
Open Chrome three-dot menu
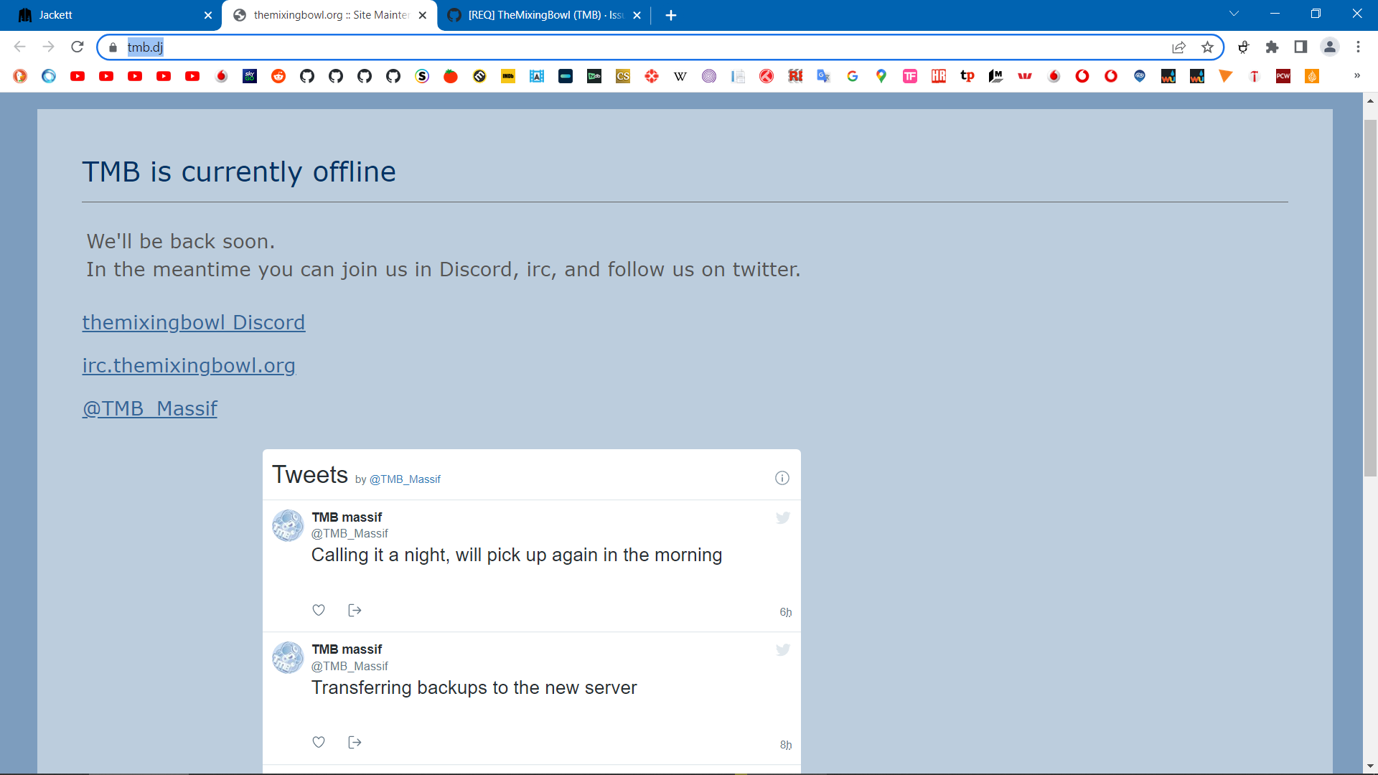pyautogui.click(x=1358, y=47)
